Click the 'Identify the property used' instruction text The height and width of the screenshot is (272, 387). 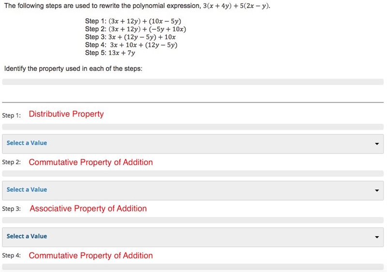[x=74, y=69]
